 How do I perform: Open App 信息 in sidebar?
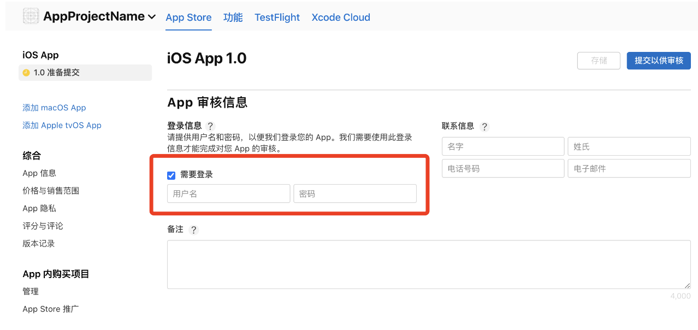tap(39, 173)
